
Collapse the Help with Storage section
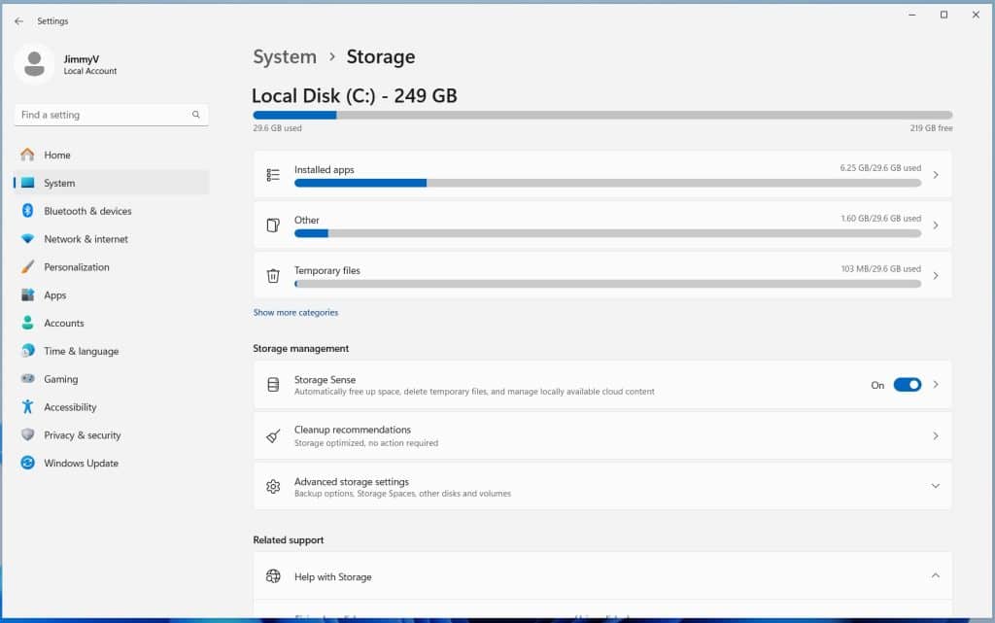point(936,575)
